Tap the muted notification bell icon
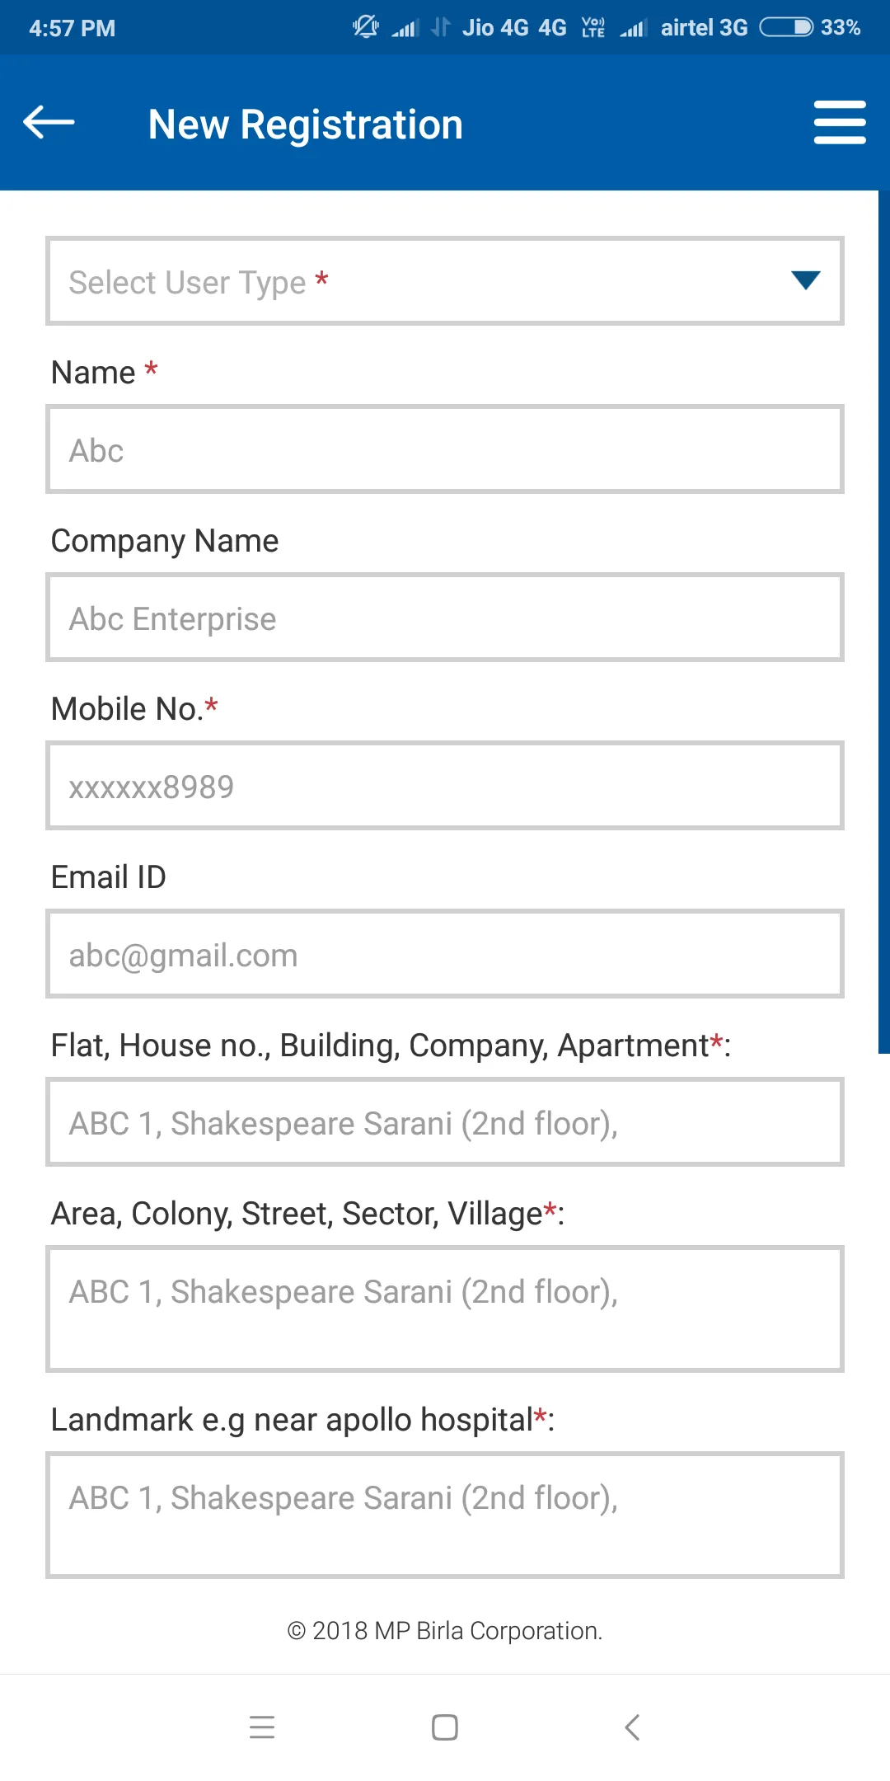 point(365,27)
